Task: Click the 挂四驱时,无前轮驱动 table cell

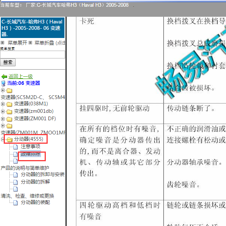Action: tap(120, 114)
